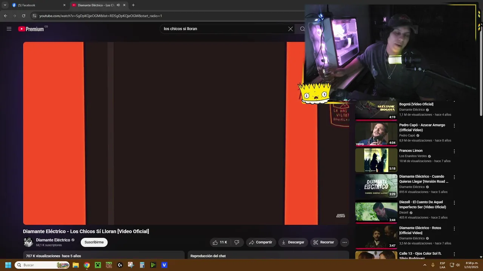Click the Recortar clip button
Image resolution: width=483 pixels, height=271 pixels.
tap(324, 242)
